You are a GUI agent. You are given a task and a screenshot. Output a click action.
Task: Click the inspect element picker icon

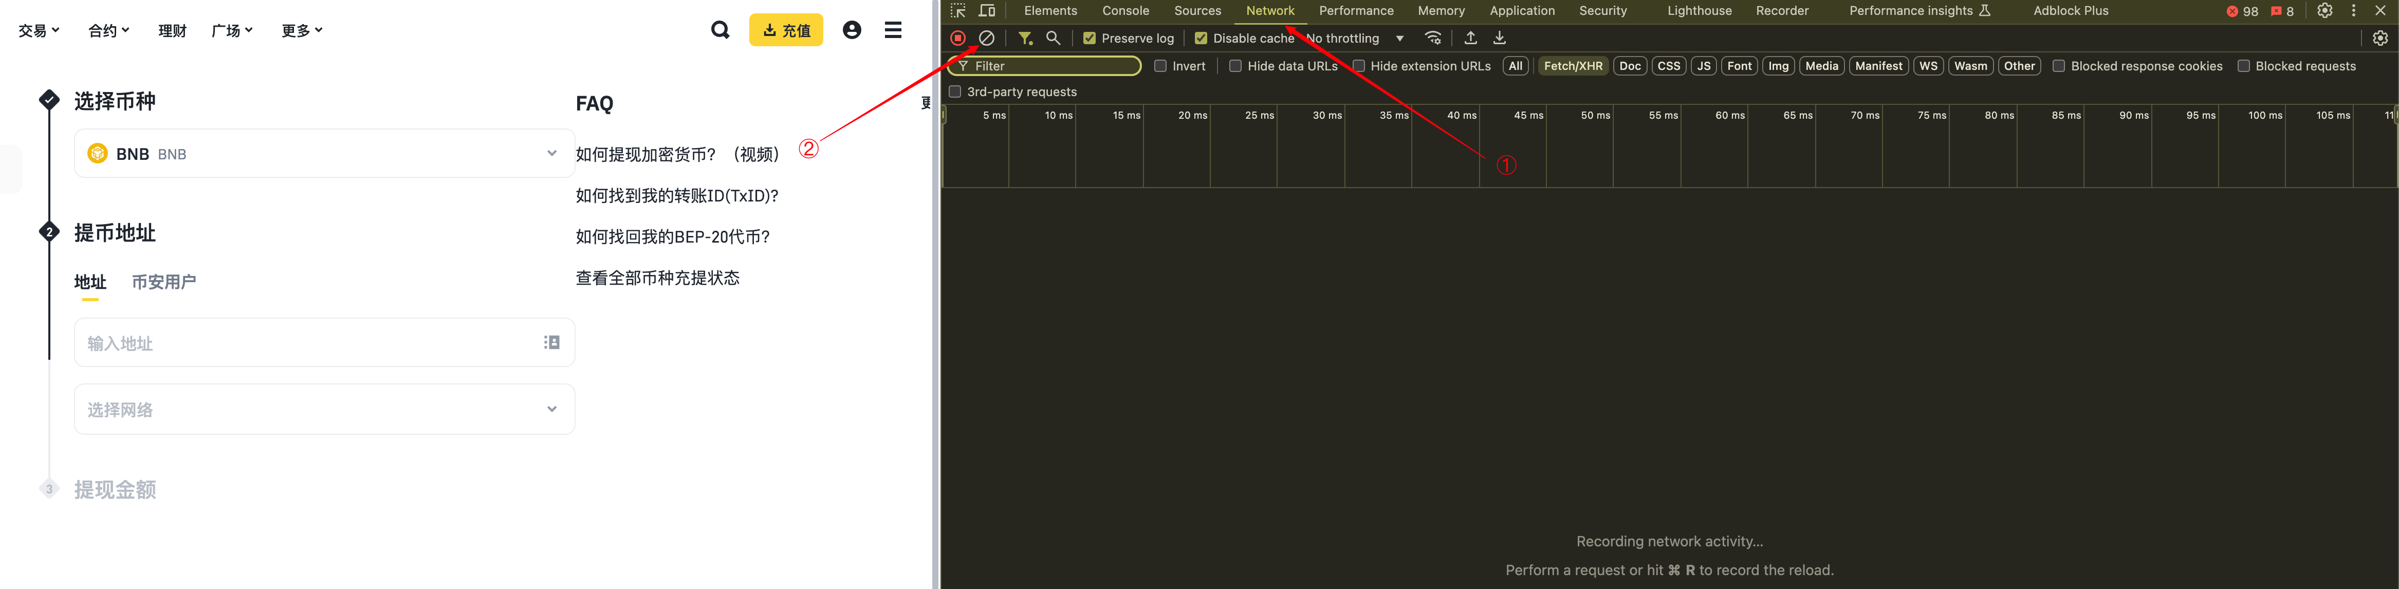click(x=957, y=11)
